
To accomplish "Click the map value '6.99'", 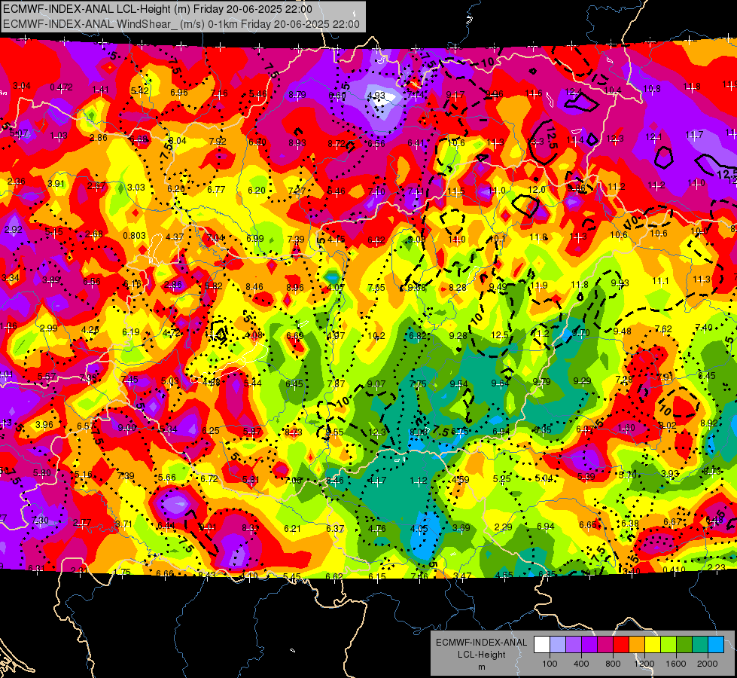I will pyautogui.click(x=254, y=239).
